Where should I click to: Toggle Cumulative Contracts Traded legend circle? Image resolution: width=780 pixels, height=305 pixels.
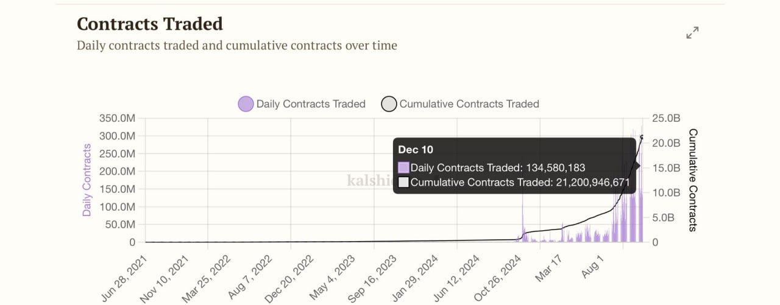pyautogui.click(x=389, y=104)
